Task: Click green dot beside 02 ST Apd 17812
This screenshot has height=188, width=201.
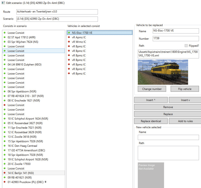Action: [x=5, y=37]
